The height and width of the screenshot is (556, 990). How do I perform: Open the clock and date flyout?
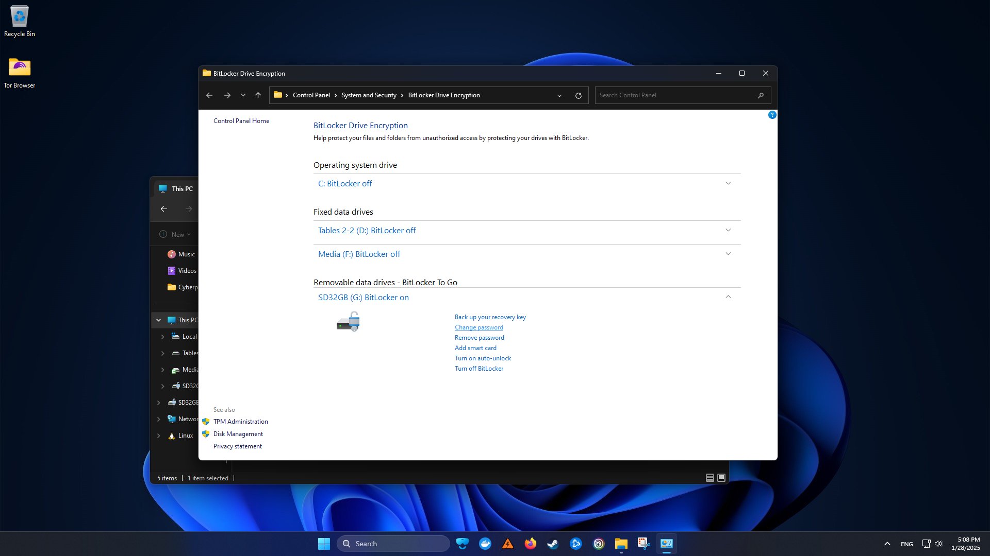(966, 544)
